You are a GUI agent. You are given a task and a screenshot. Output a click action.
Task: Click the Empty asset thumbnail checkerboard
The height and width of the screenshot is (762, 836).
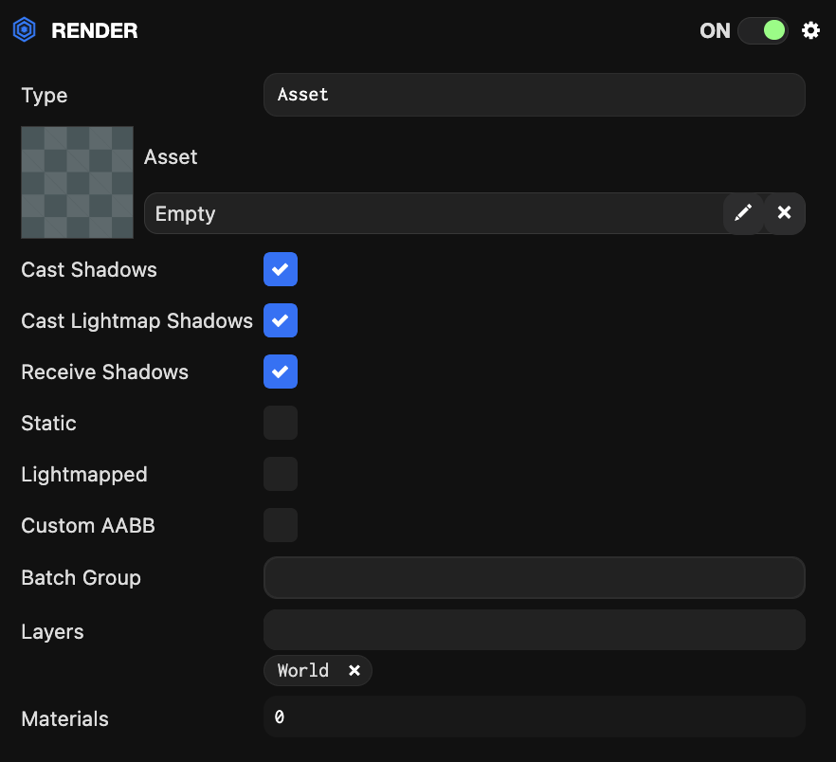click(x=77, y=182)
